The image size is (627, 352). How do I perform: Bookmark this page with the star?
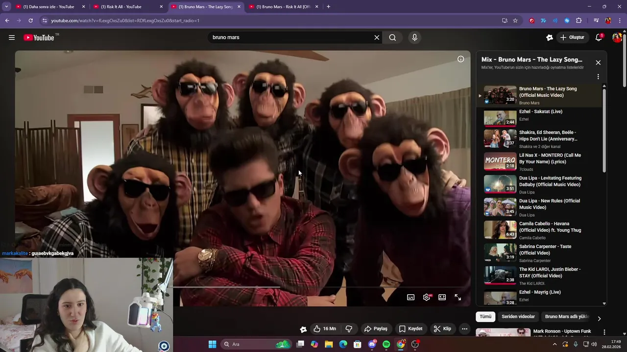[x=515, y=21]
